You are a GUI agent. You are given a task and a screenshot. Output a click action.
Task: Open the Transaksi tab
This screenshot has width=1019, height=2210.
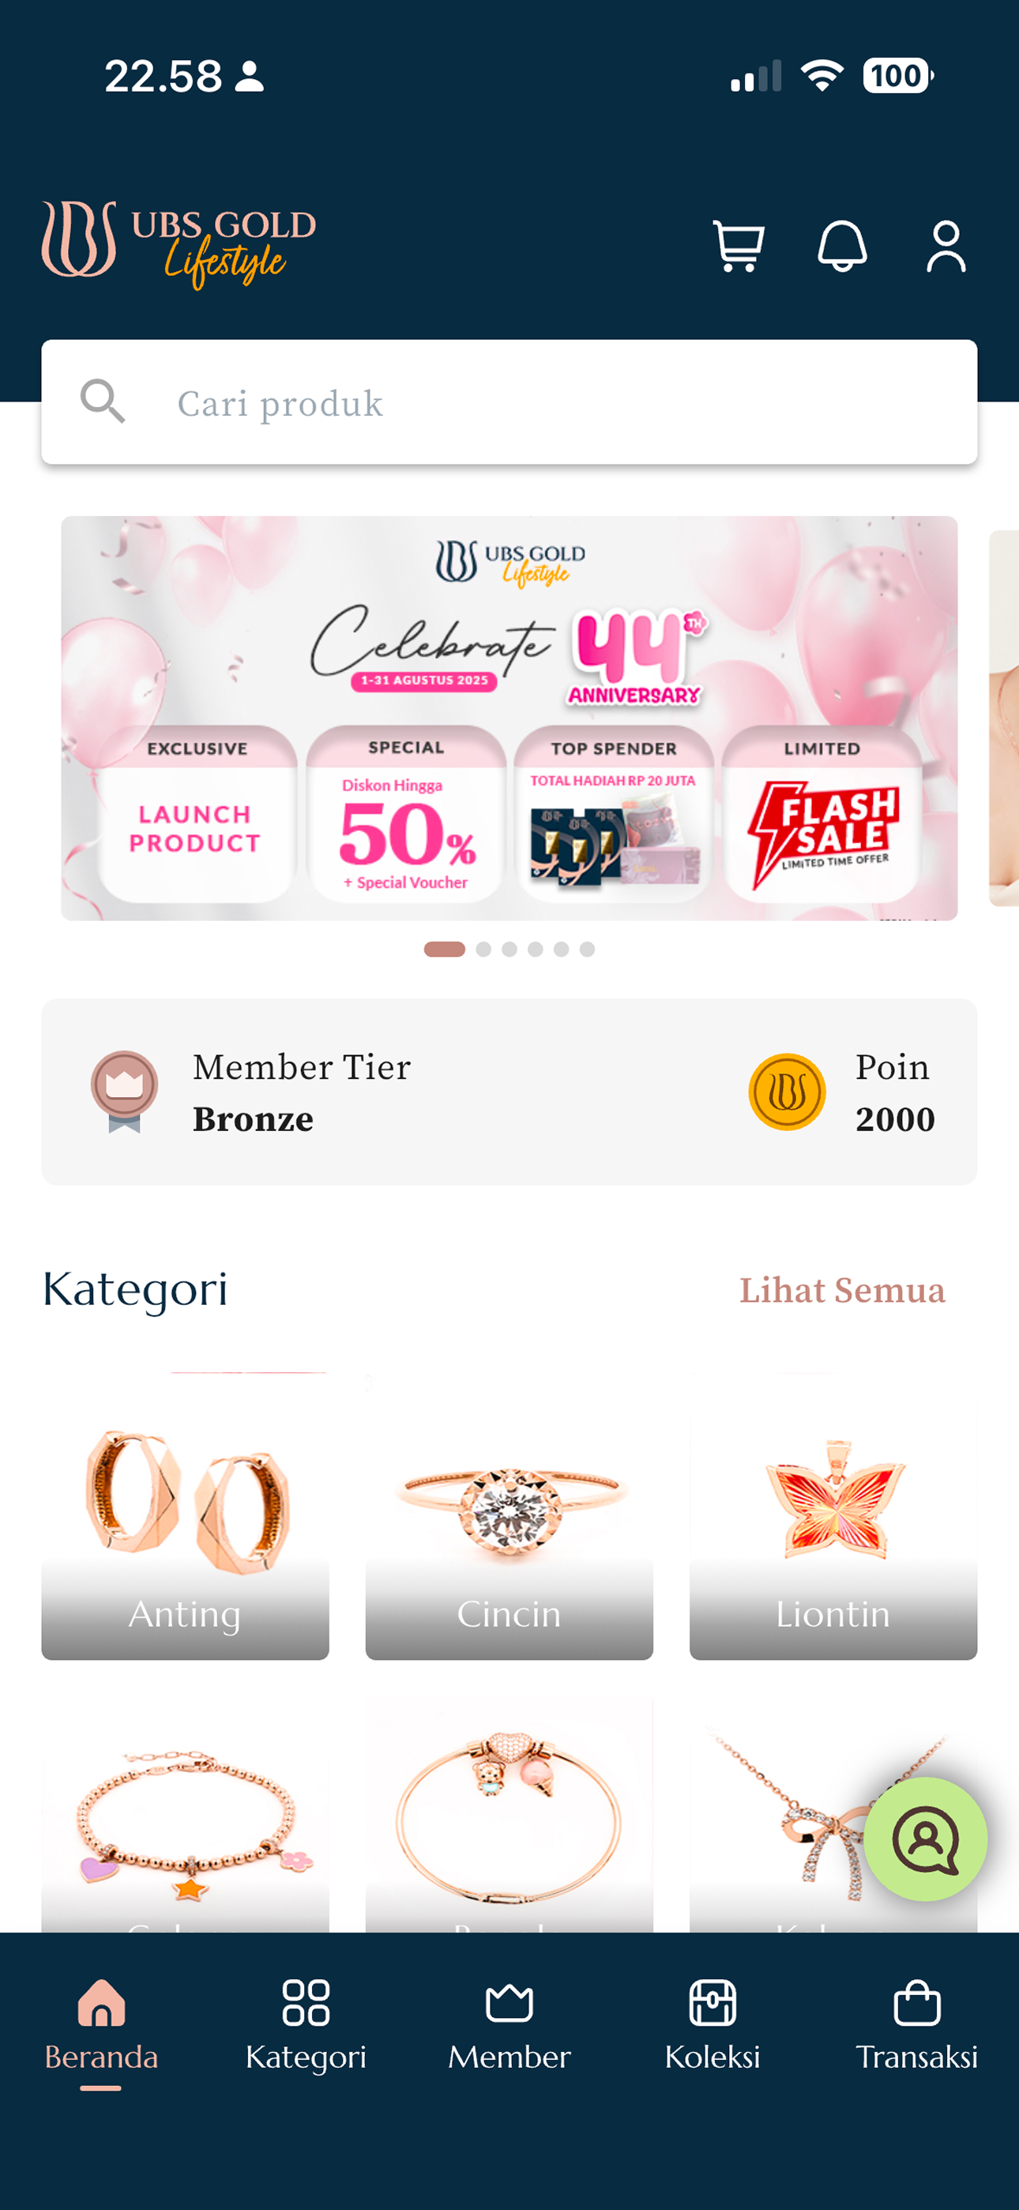pyautogui.click(x=917, y=2027)
